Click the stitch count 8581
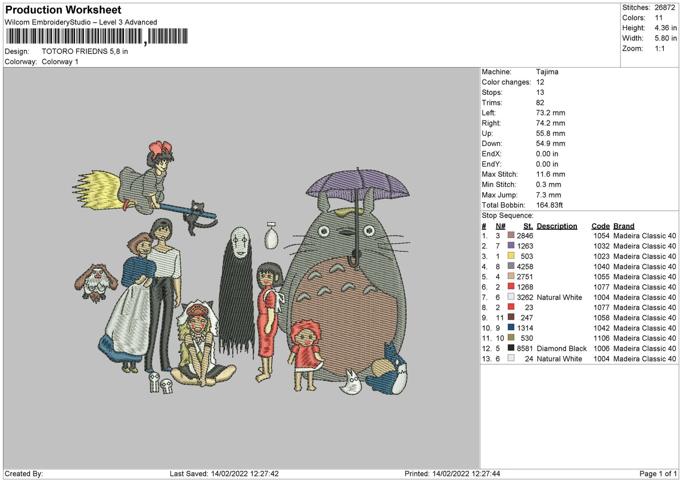 (525, 348)
